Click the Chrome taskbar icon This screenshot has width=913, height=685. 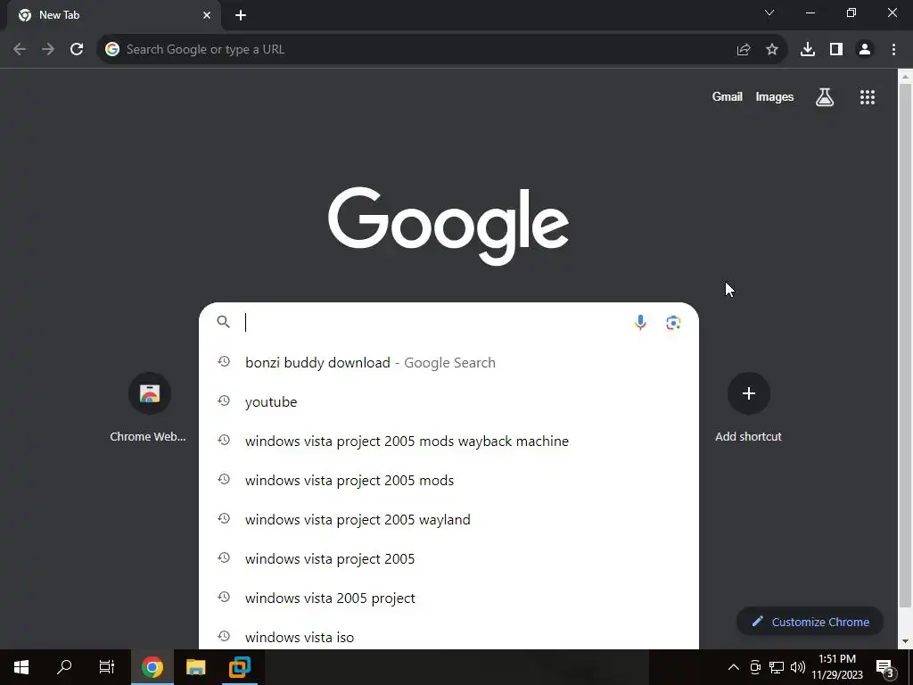click(x=152, y=667)
